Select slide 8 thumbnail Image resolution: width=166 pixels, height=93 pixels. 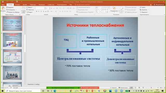pyautogui.click(x=12, y=73)
